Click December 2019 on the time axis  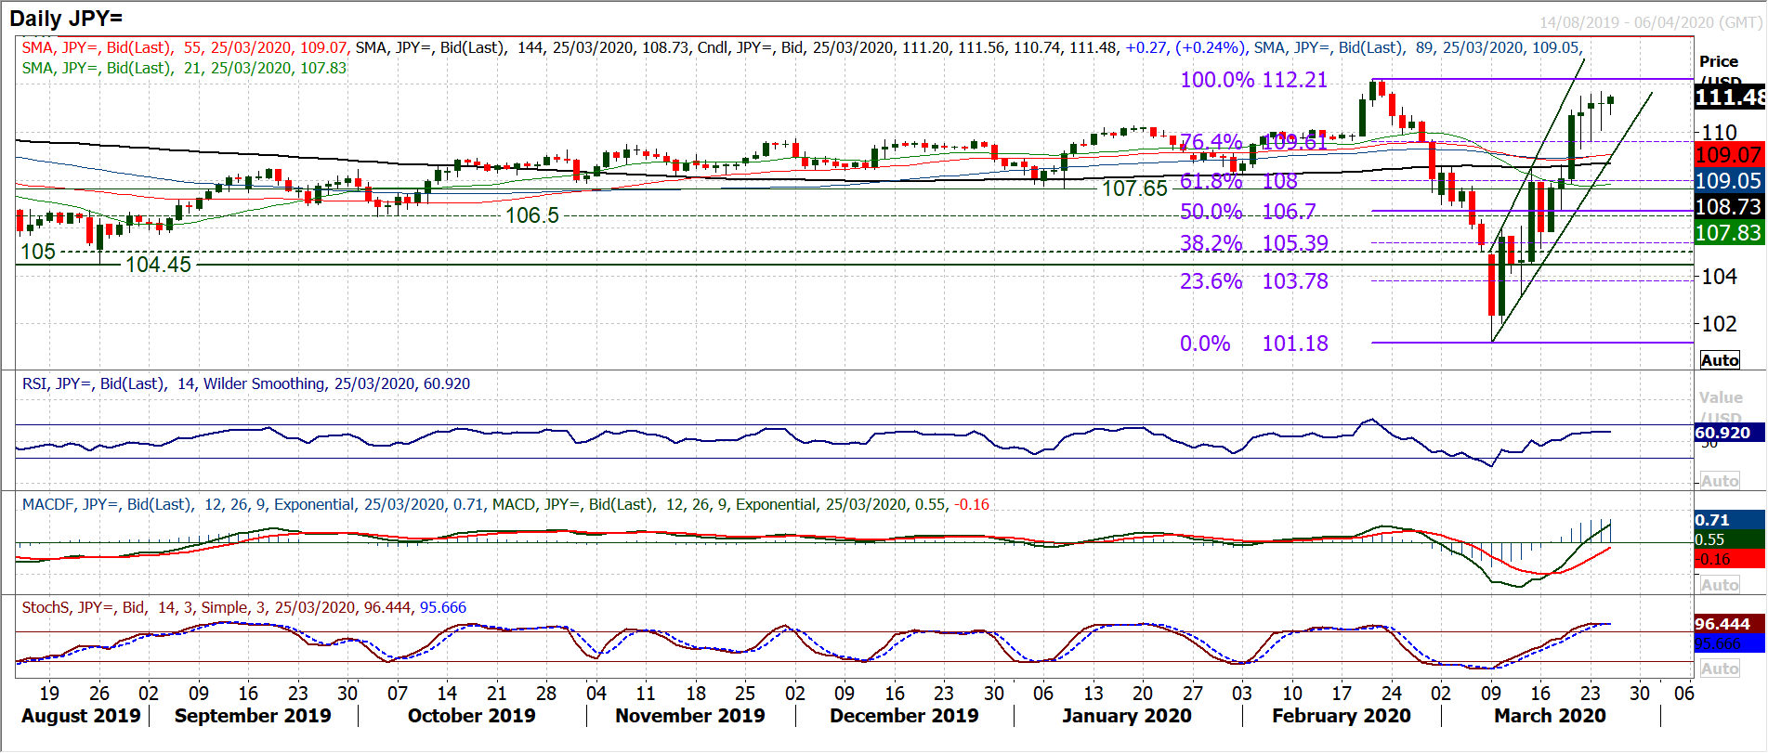point(904,716)
